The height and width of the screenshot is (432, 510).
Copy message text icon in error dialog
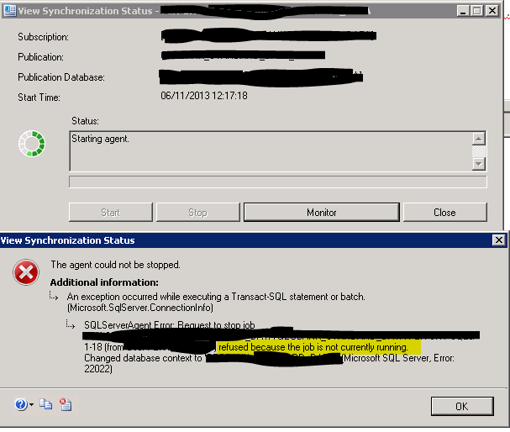(46, 404)
